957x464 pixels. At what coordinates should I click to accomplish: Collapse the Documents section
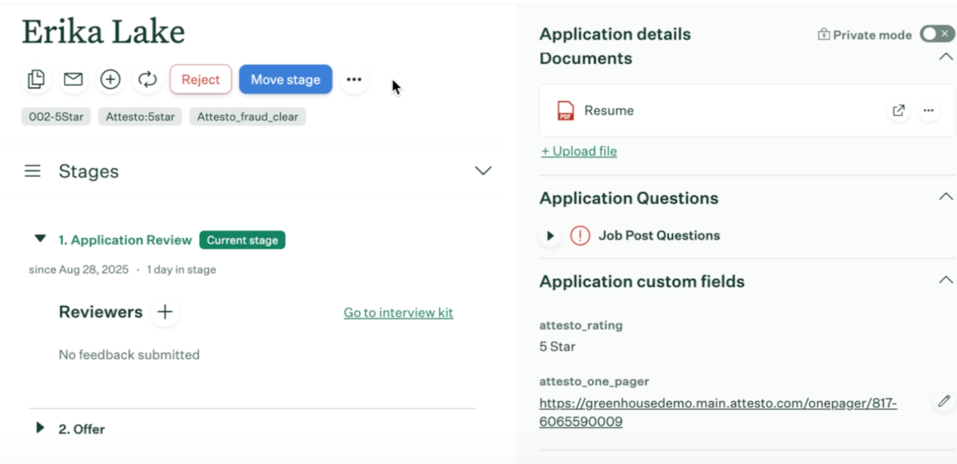pos(946,57)
